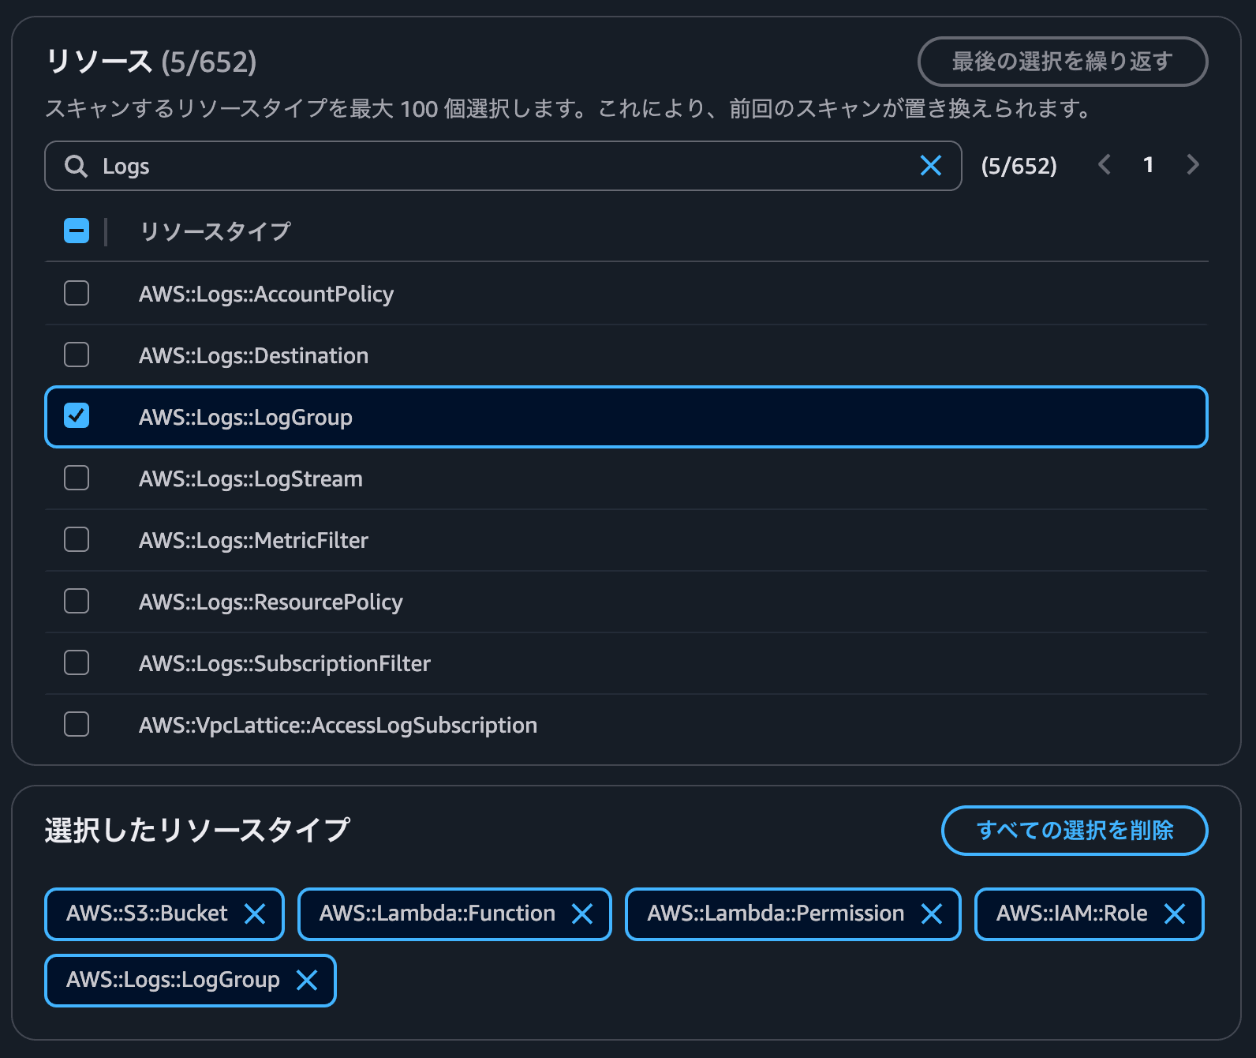1256x1058 pixels.
Task: Remove AWS::Lambda::Permission chip
Action: [x=932, y=914]
